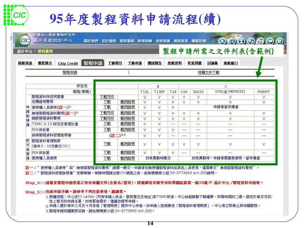Viewport: 304px width, 228px height.
Task: Open the 設計服務 menu
Action: point(109,41)
